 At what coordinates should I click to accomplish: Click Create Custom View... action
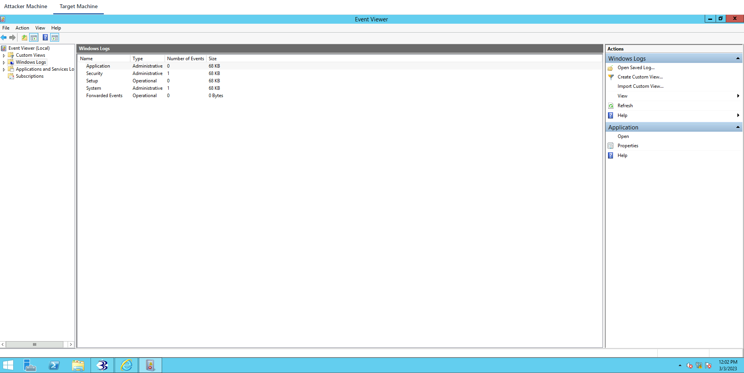(x=640, y=77)
